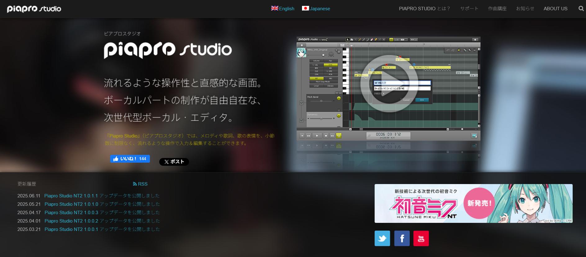Viewport: 586px width, 257px height.
Task: Open the サポート menu item
Action: pyautogui.click(x=469, y=9)
